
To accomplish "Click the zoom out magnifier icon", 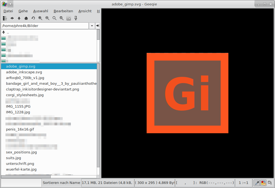I will (x=47, y=18).
